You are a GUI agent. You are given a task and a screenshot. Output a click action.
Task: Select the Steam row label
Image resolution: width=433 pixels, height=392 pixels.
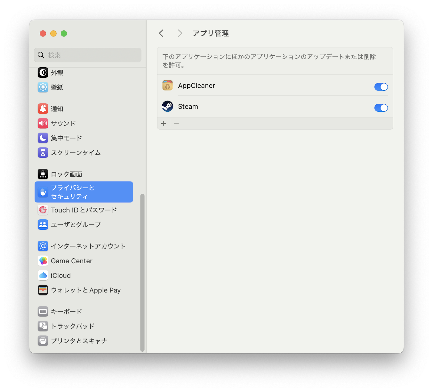click(x=188, y=107)
